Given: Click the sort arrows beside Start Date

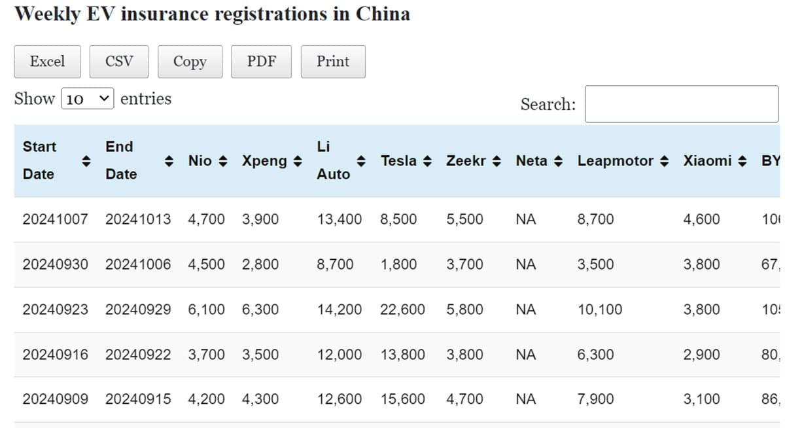Looking at the screenshot, I should click(85, 161).
